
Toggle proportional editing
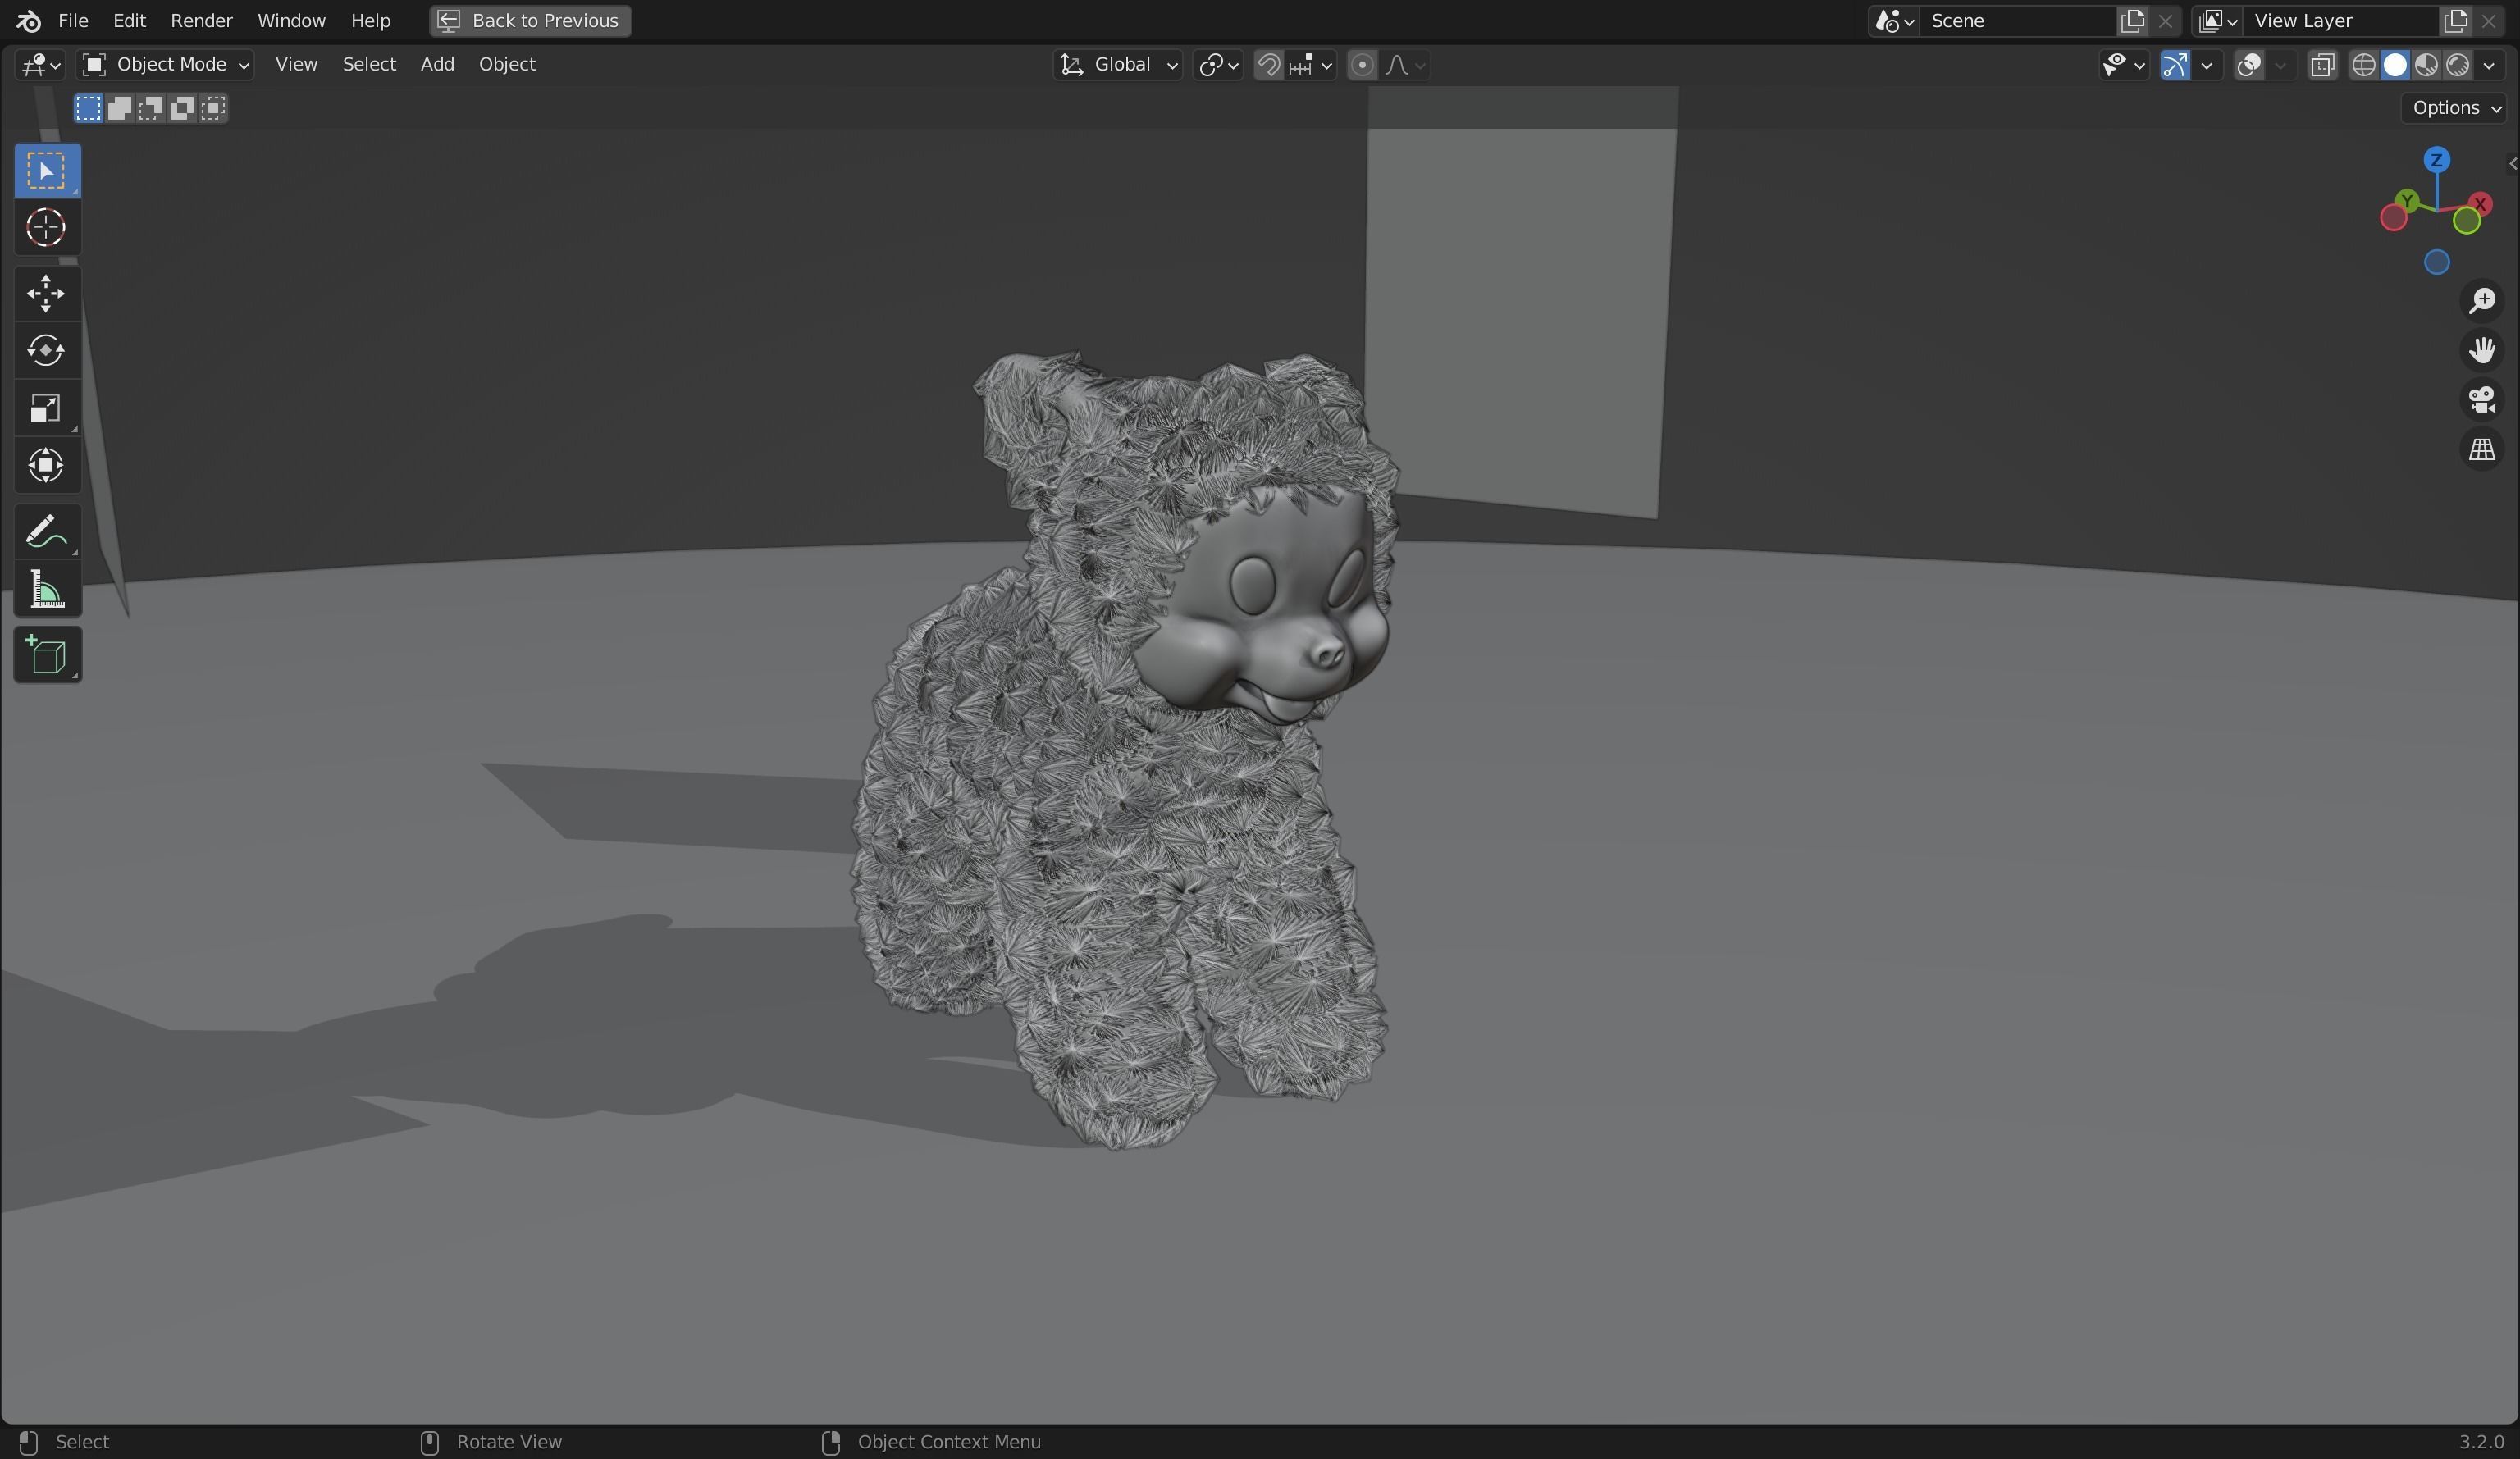pos(1361,65)
